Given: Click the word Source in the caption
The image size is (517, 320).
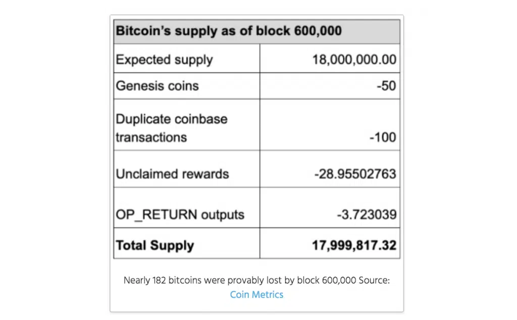Looking at the screenshot, I should tap(373, 281).
